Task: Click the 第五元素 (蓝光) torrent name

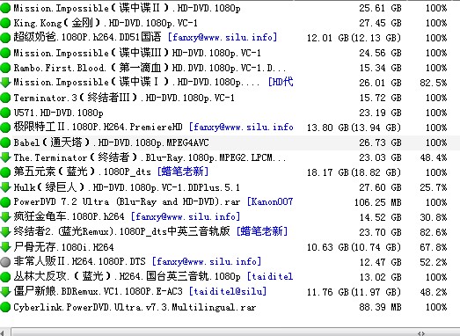Action: [82, 172]
